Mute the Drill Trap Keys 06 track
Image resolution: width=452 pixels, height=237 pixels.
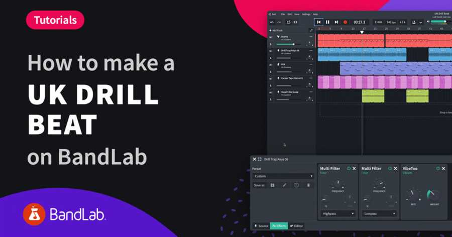coord(270,51)
